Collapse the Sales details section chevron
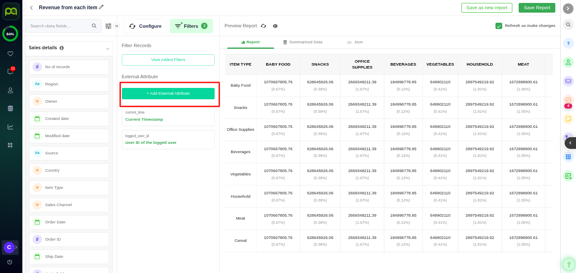Image resolution: width=576 pixels, height=273 pixels. point(108,49)
